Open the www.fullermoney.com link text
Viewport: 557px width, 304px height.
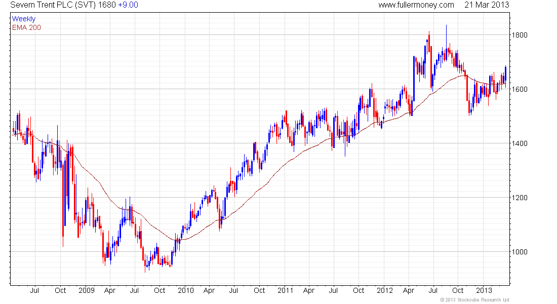tap(416, 5)
